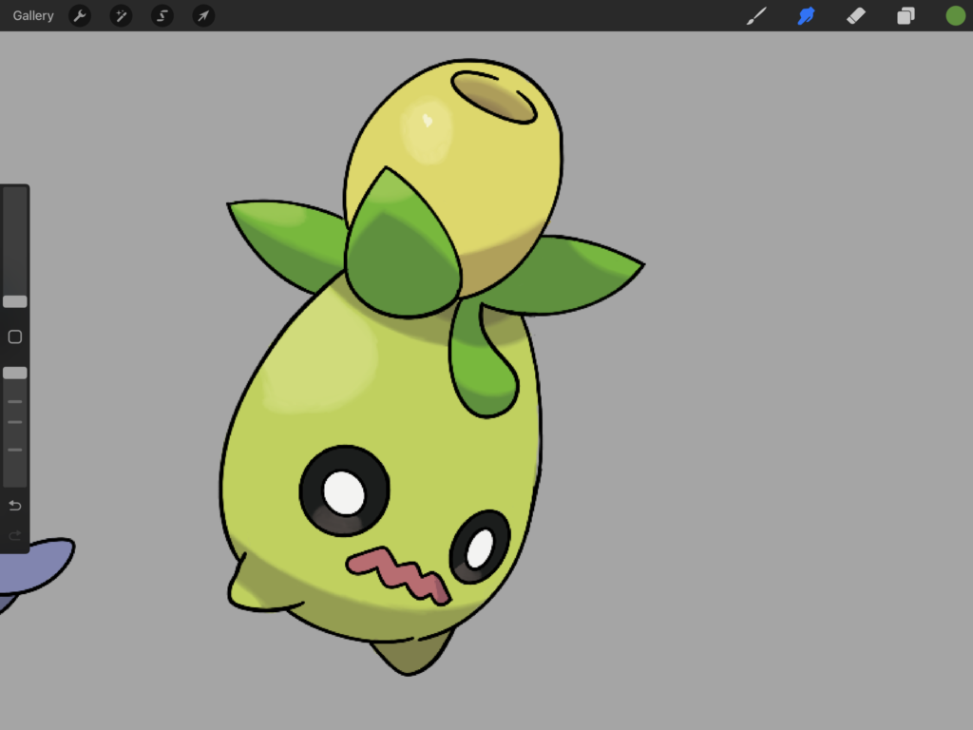The image size is (973, 730).
Task: Redo the last undone stroke
Action: tap(15, 535)
